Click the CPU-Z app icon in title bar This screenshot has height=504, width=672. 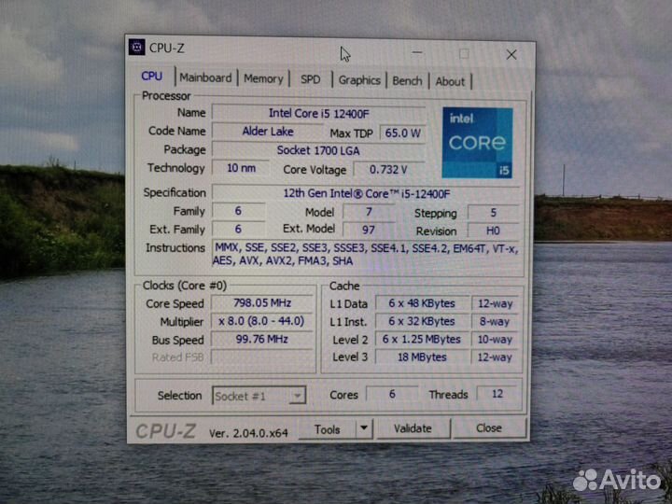coord(136,48)
